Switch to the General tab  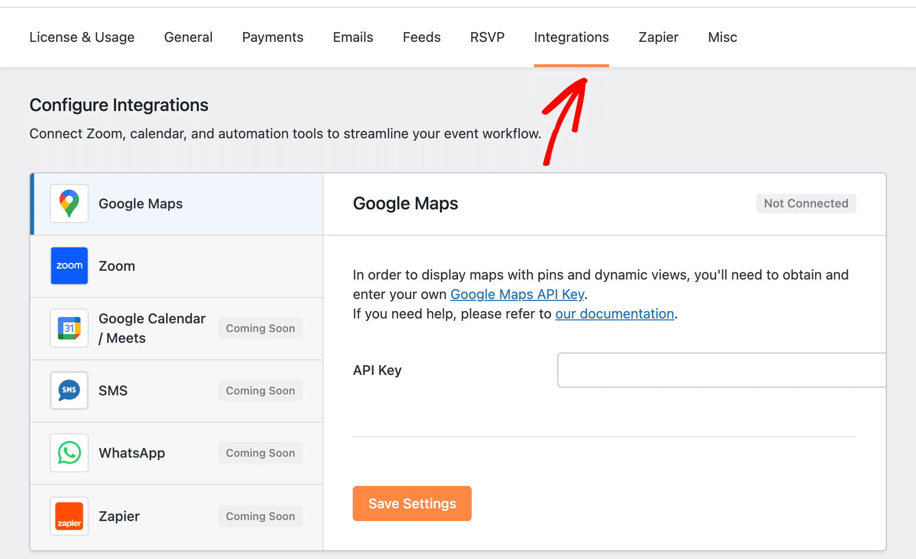[x=188, y=37]
